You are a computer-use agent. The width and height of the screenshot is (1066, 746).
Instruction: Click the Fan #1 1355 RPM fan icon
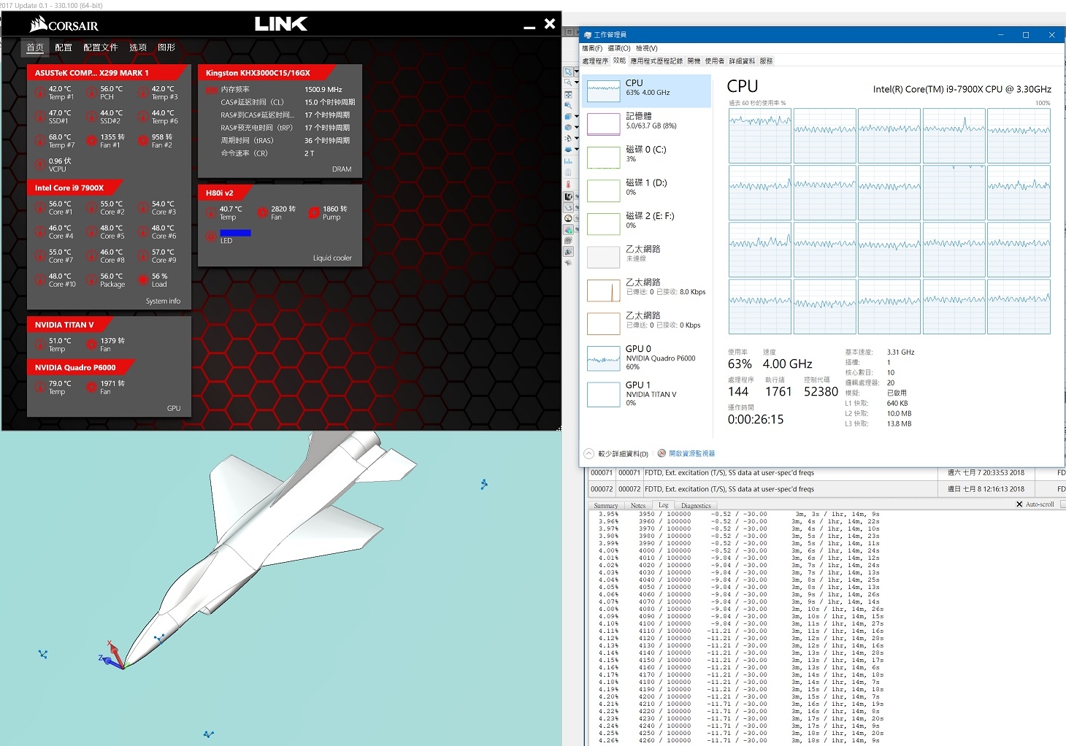click(91, 141)
